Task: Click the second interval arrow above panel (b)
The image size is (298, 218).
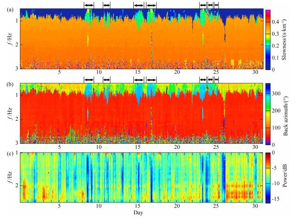Action: coord(107,80)
